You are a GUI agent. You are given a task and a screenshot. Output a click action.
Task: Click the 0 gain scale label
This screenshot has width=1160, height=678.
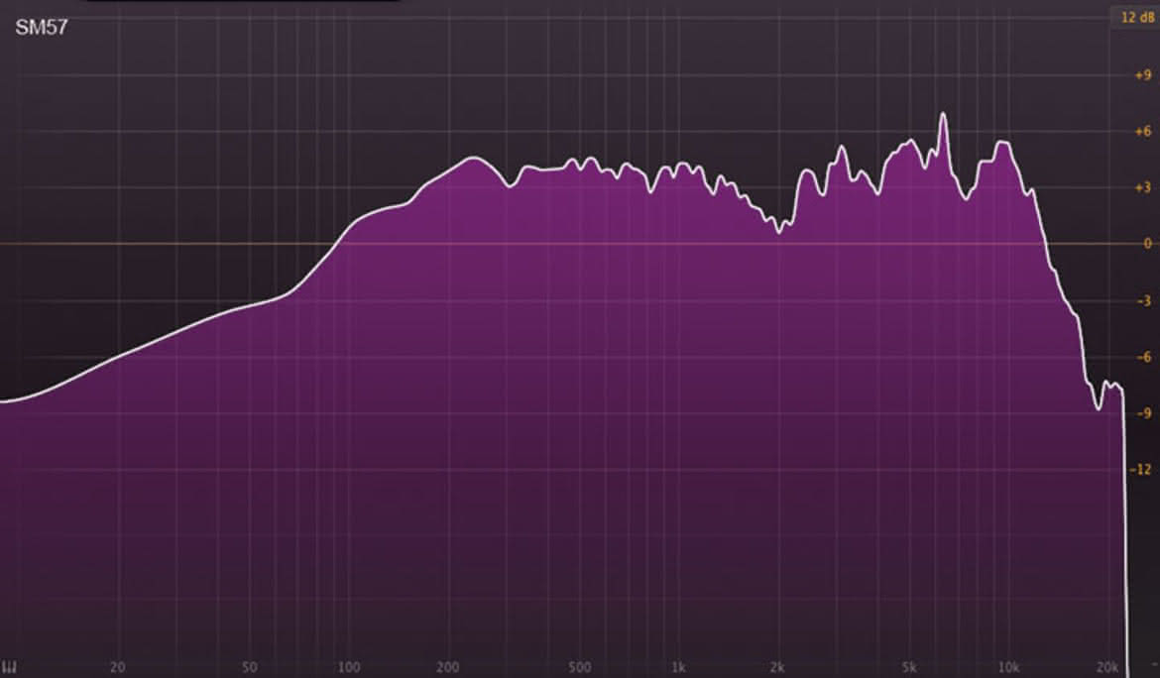[x=1147, y=243]
